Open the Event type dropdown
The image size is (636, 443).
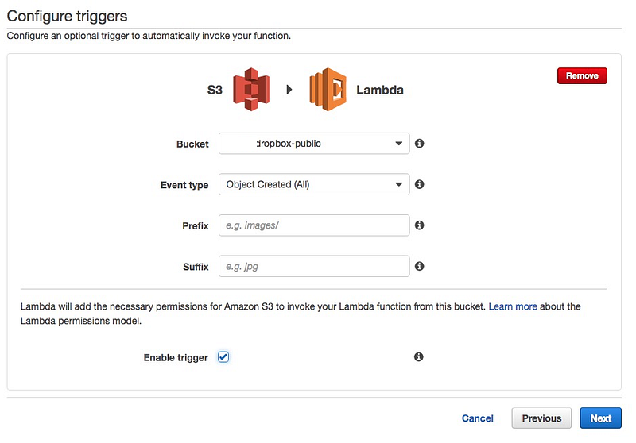tap(314, 184)
